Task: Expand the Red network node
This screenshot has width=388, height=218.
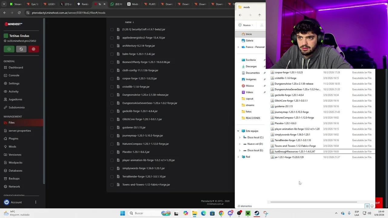Action: coord(238,157)
